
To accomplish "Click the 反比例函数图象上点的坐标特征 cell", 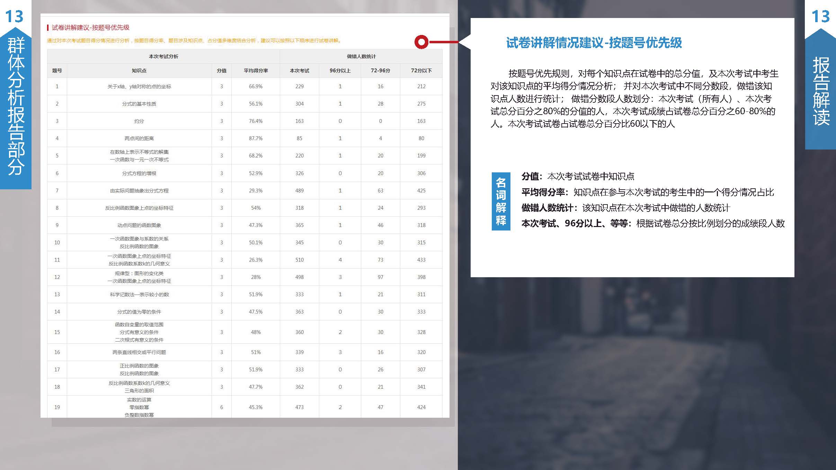I will (139, 208).
